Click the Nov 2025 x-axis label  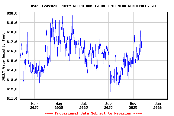coord(133,106)
